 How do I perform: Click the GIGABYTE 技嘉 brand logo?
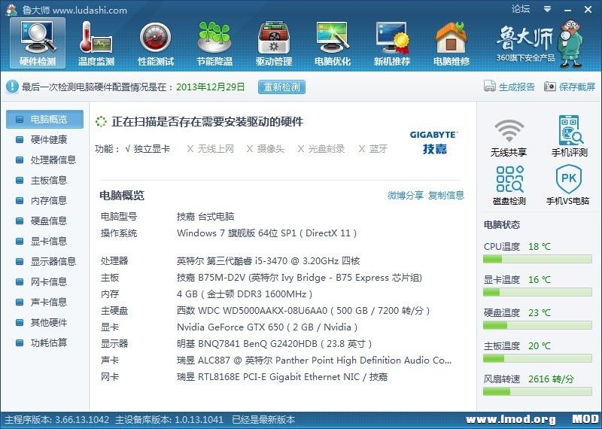[433, 141]
